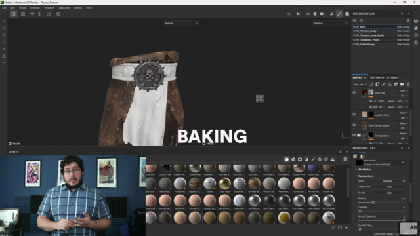
Task: Hide the Dirt effect under Rust Fine
Action: (x=370, y=107)
